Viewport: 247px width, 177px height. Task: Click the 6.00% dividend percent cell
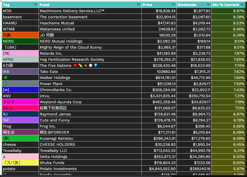[228, 163]
